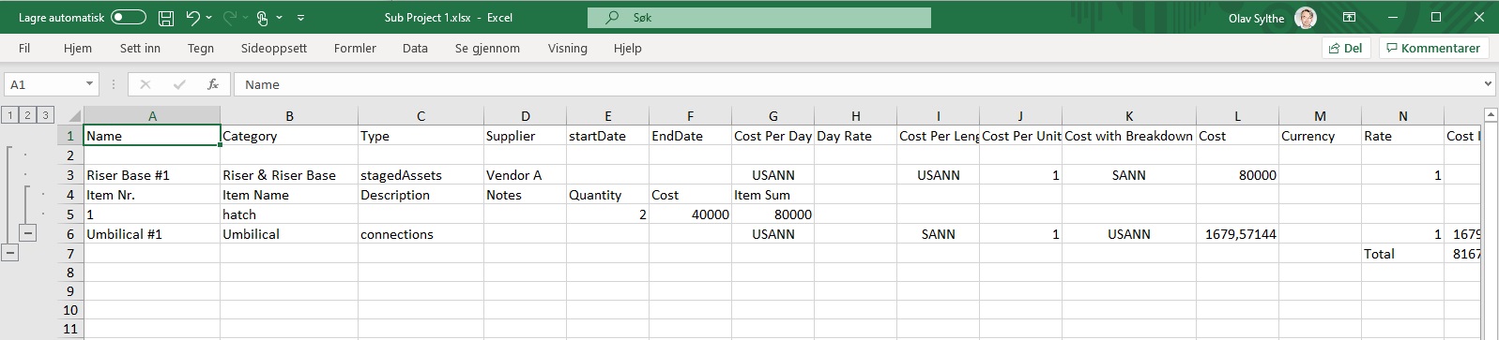Select row 6 header
Viewport: 1499px width, 340px height.
(69, 234)
